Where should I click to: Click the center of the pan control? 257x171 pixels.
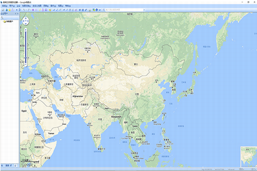26,21
